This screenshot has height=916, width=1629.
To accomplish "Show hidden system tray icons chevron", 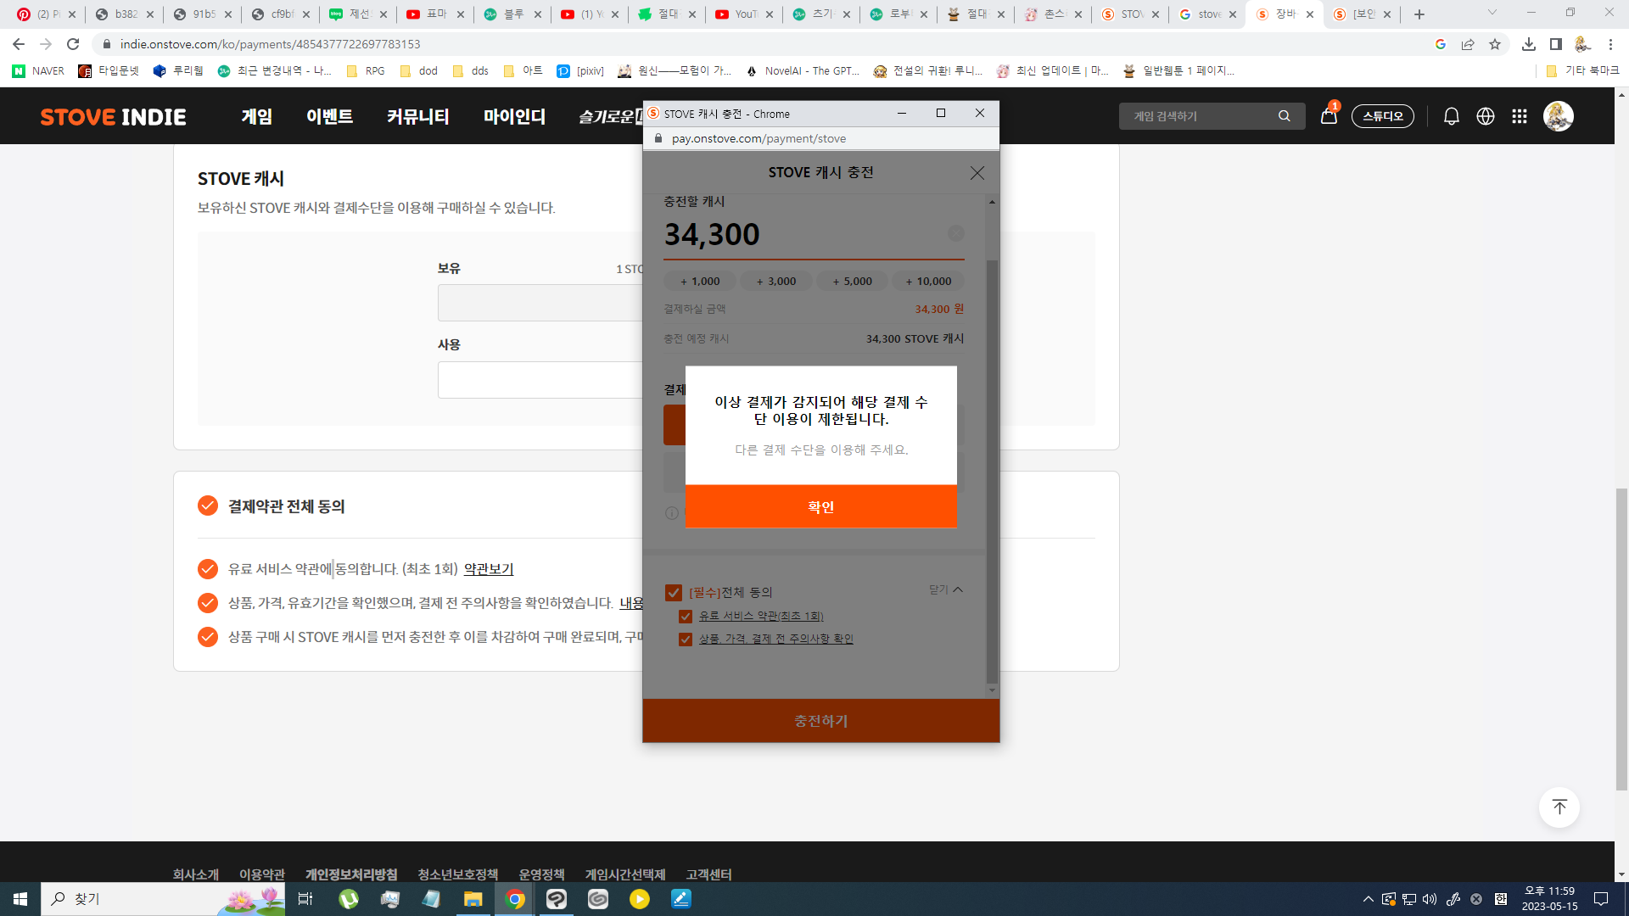I will pyautogui.click(x=1368, y=899).
